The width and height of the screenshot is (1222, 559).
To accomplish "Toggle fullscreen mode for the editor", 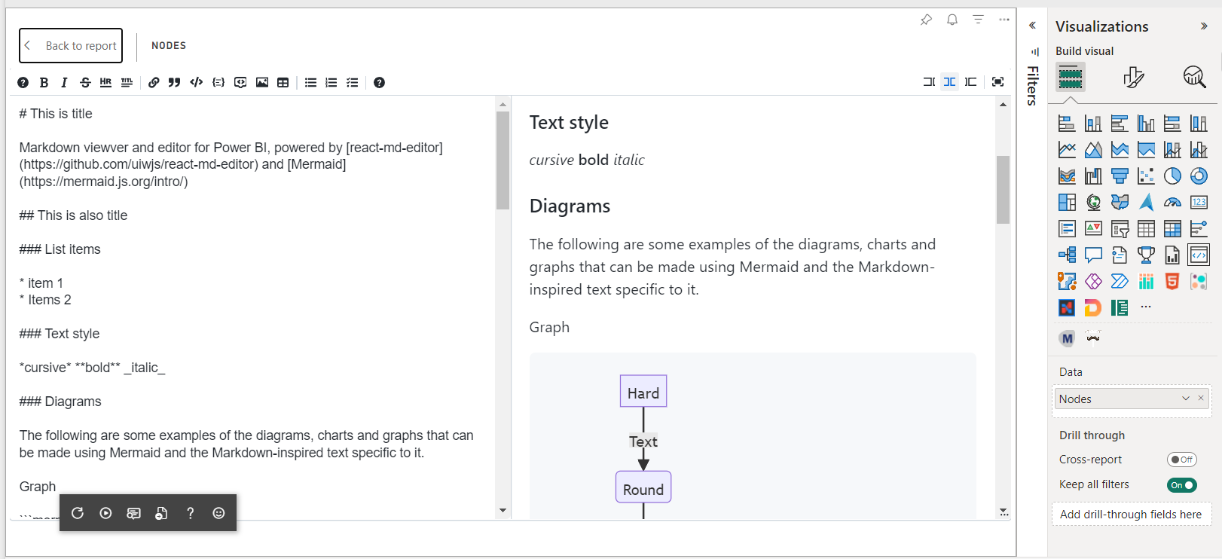I will point(998,82).
